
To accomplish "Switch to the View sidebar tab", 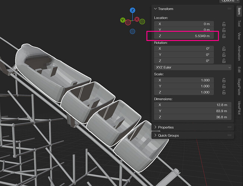I will (x=239, y=36).
